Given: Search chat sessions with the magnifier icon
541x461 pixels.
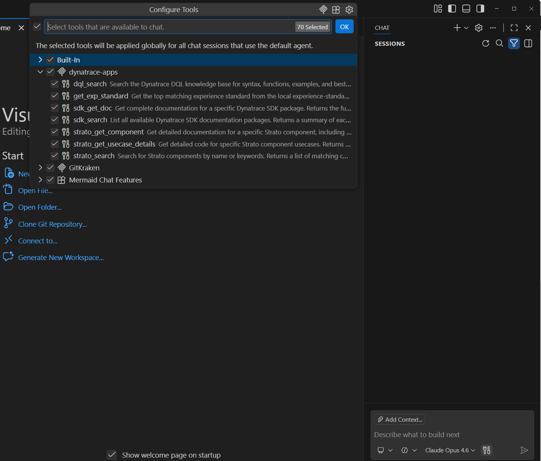Looking at the screenshot, I should click(x=499, y=43).
